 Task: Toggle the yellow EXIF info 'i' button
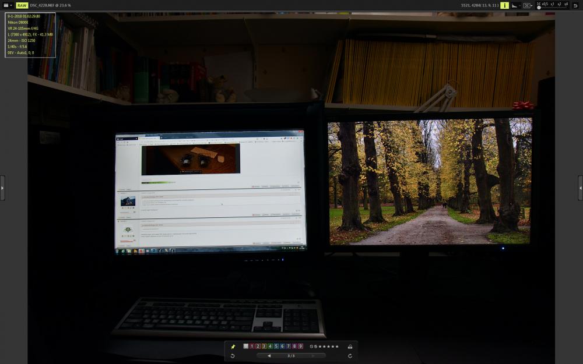tap(504, 5)
